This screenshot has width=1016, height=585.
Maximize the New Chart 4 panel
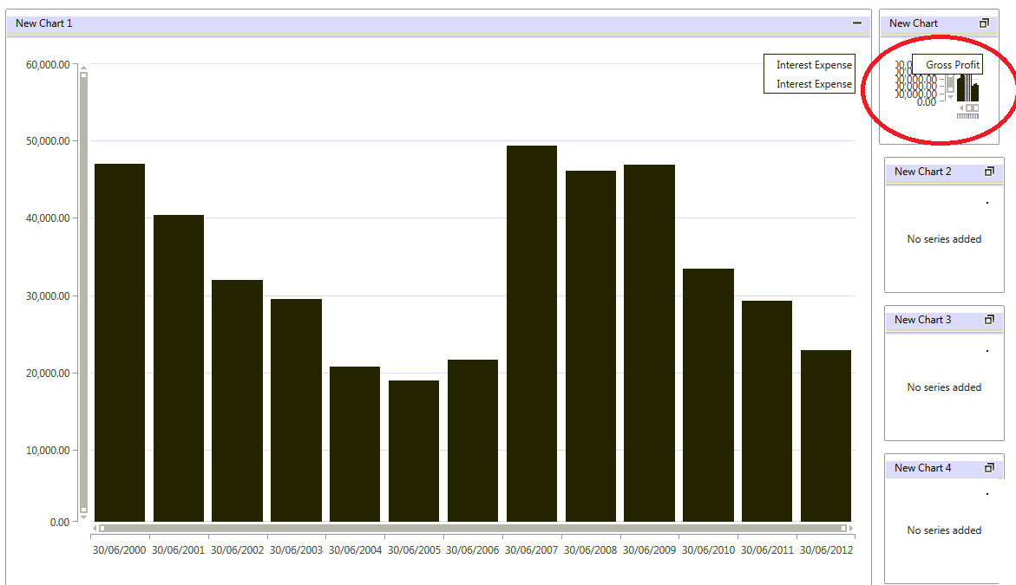[989, 468]
